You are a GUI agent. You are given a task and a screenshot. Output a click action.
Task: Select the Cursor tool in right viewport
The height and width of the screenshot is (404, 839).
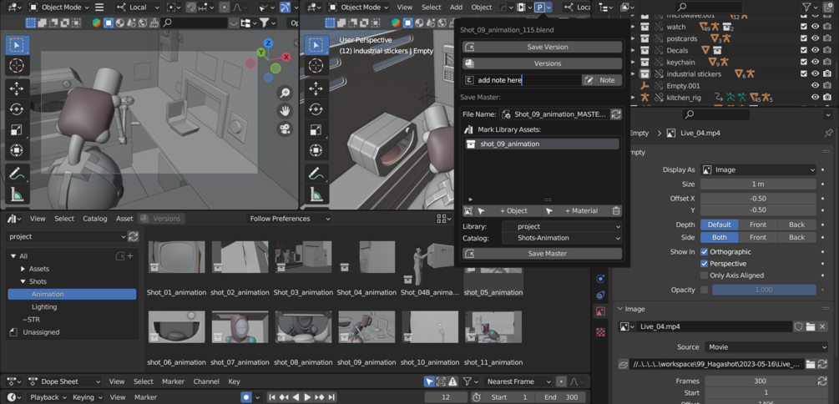316,66
